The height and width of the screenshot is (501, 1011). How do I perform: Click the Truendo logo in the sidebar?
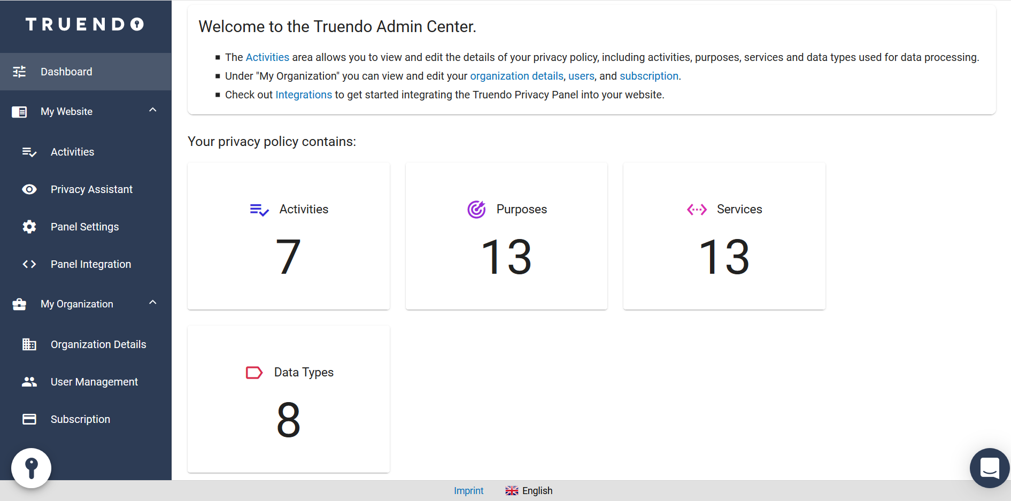pyautogui.click(x=85, y=25)
